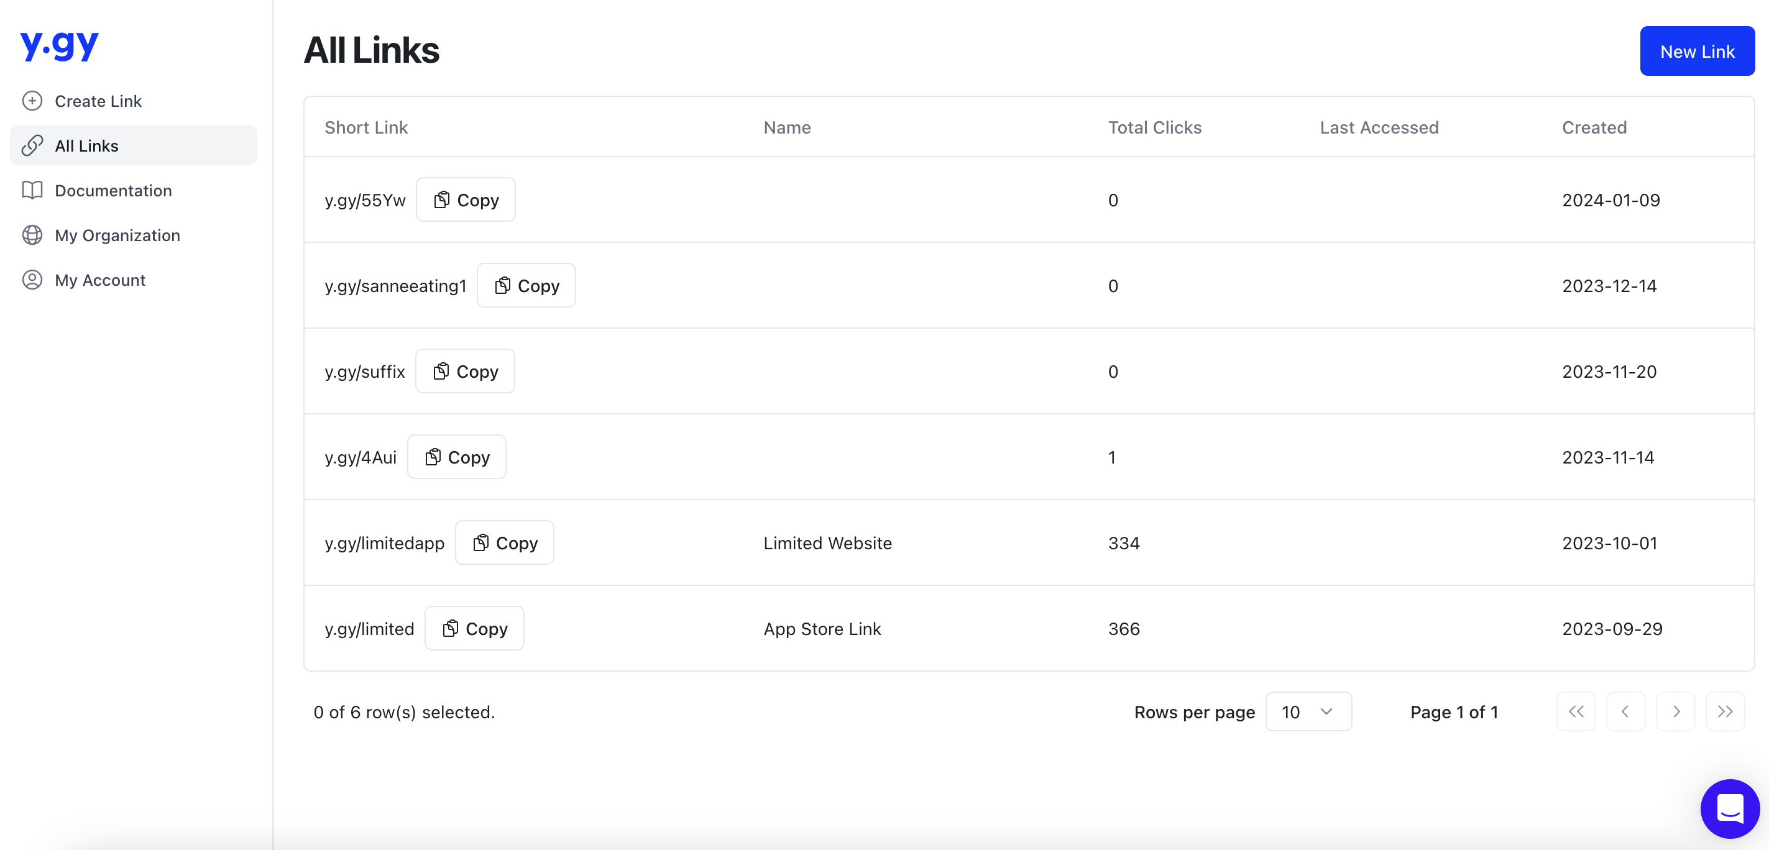This screenshot has width=1769, height=850.
Task: Copy the y.gy/sanneeating1 short link
Action: click(526, 286)
